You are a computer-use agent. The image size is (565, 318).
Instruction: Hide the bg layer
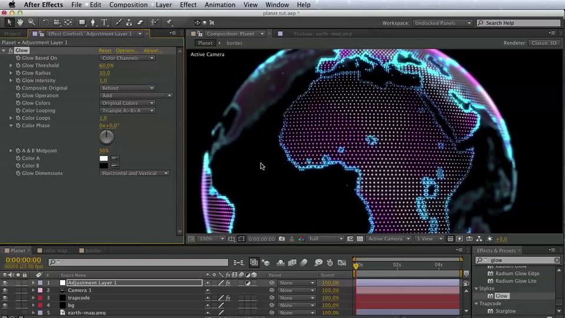coord(5,306)
